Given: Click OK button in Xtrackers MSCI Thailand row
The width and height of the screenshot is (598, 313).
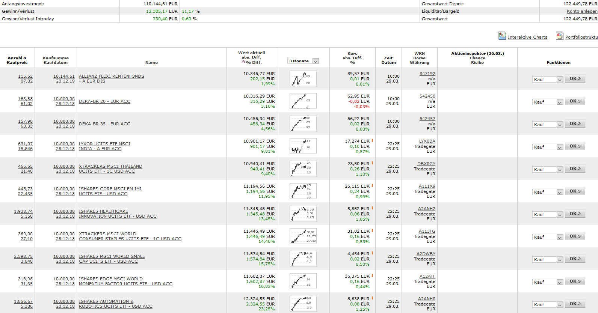Looking at the screenshot, I should point(575,169).
